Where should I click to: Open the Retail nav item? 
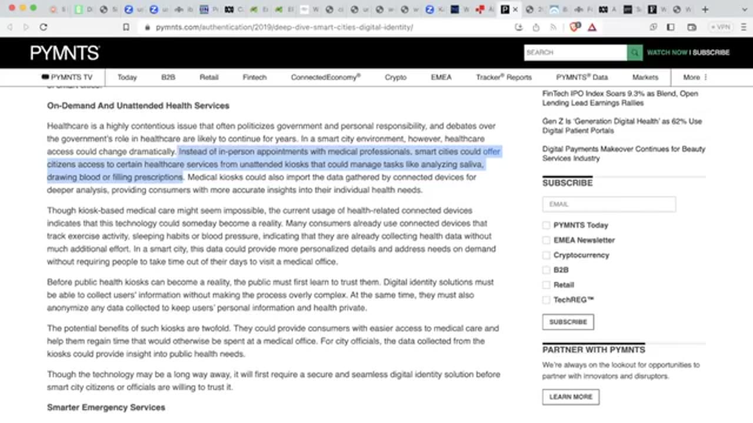pyautogui.click(x=209, y=77)
